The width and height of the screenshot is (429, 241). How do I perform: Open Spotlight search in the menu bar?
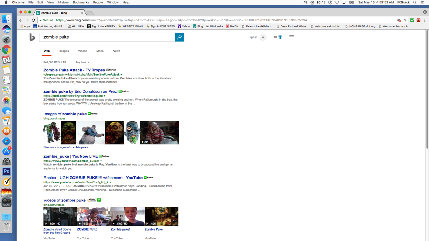click(415, 2)
